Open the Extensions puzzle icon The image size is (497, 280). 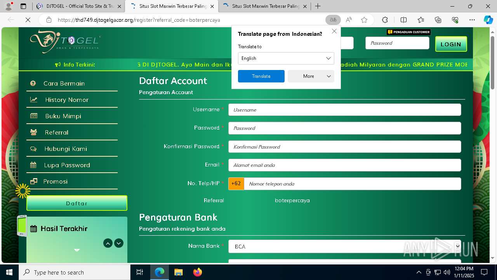[x=385, y=20]
